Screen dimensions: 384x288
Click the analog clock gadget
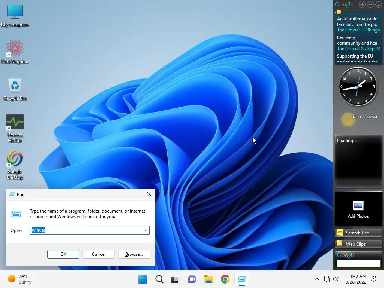pyautogui.click(x=358, y=87)
